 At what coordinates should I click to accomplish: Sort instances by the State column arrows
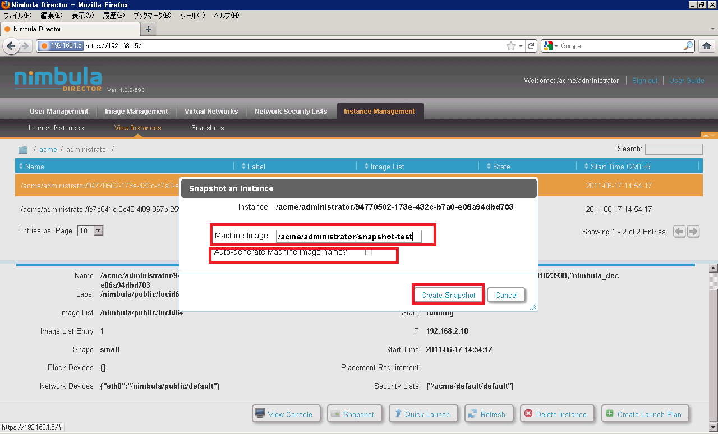click(489, 167)
